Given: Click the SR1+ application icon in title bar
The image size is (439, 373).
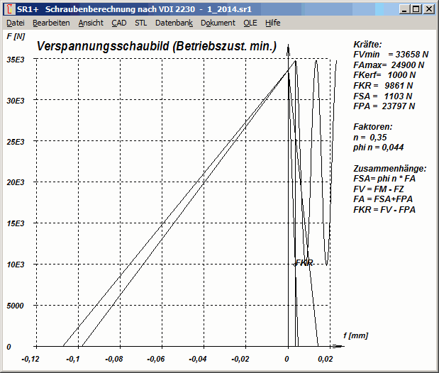Looking at the screenshot, I should tap(9, 9).
